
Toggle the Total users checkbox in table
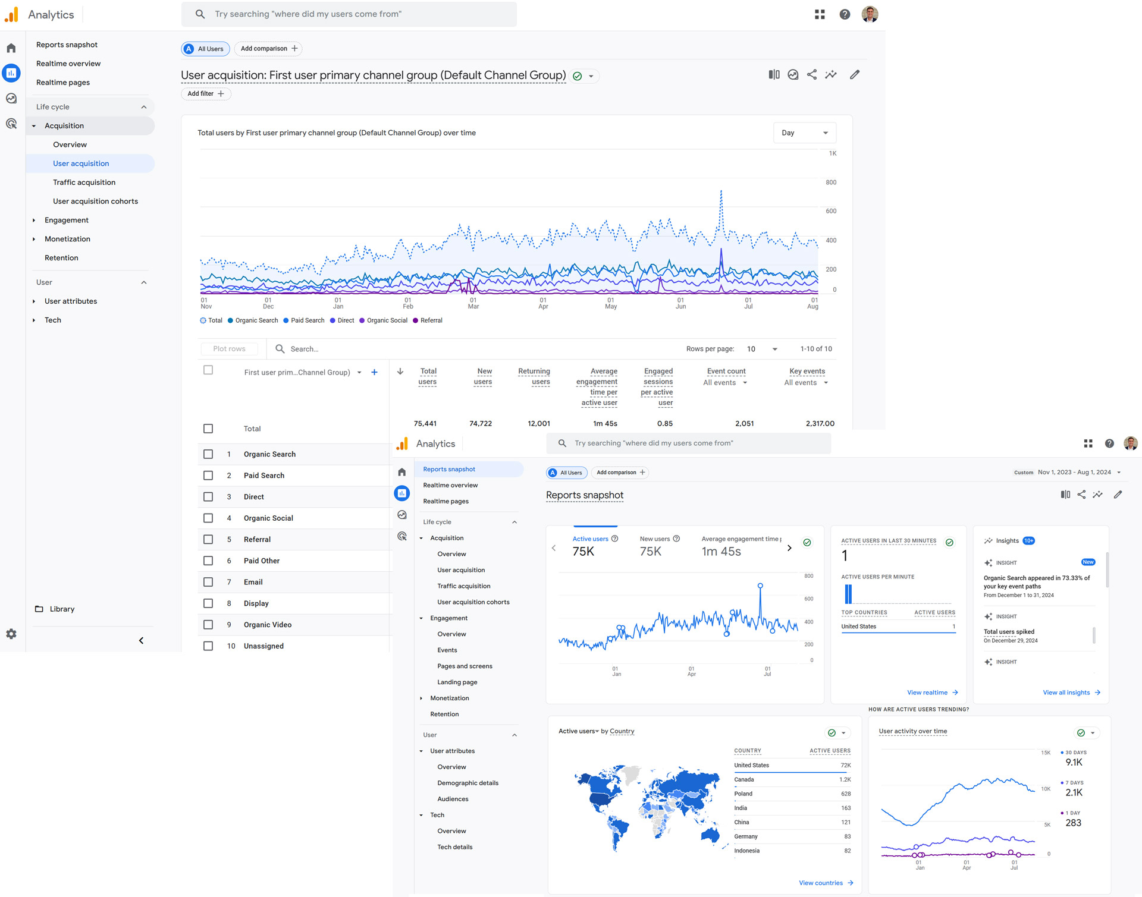[208, 428]
